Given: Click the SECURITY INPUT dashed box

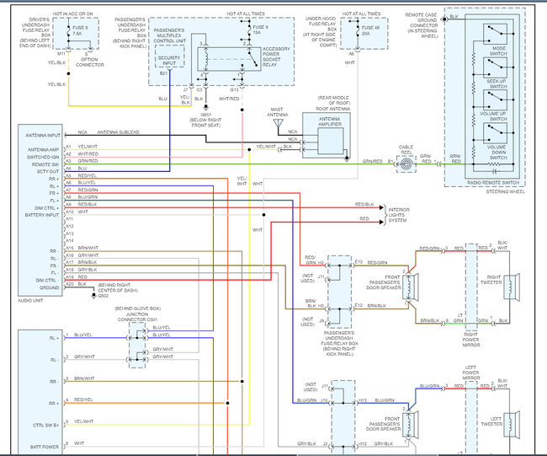Looking at the screenshot, I should coord(169,56).
